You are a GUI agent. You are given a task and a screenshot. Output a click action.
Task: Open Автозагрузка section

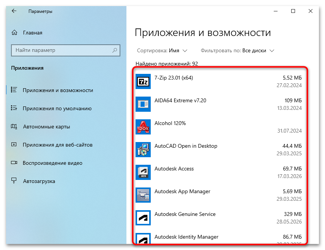click(x=39, y=181)
